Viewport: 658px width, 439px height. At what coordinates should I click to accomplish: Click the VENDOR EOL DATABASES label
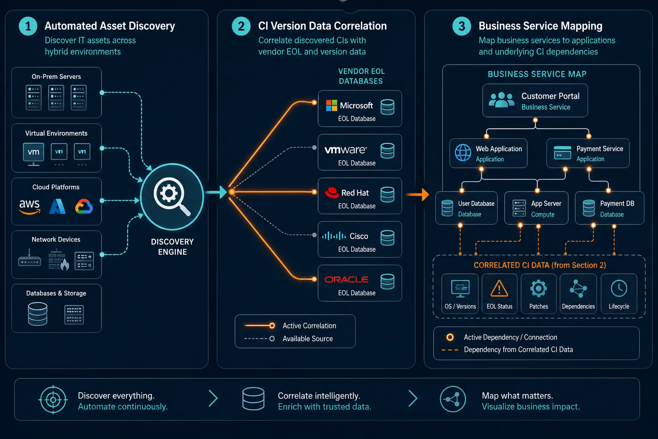pos(361,76)
